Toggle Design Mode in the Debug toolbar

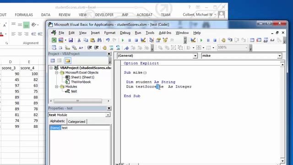pyautogui.click(x=193, y=40)
